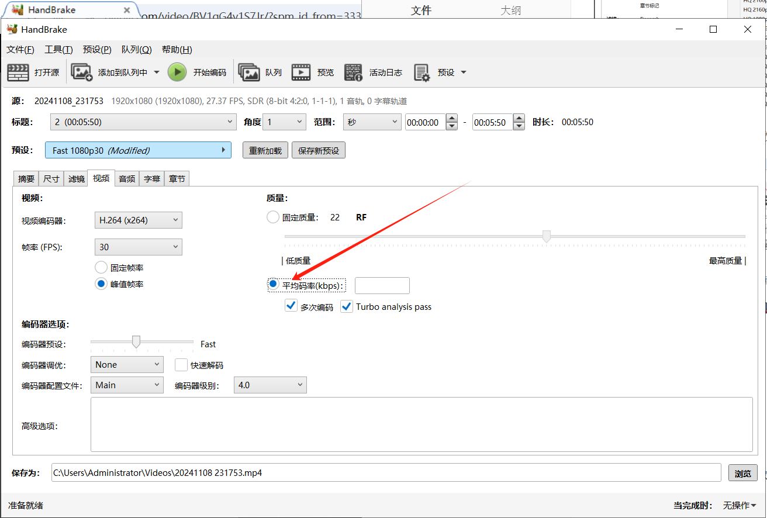The image size is (767, 518).
Task: Click the 编码器预设 Fast slider handle
Action: point(136,342)
